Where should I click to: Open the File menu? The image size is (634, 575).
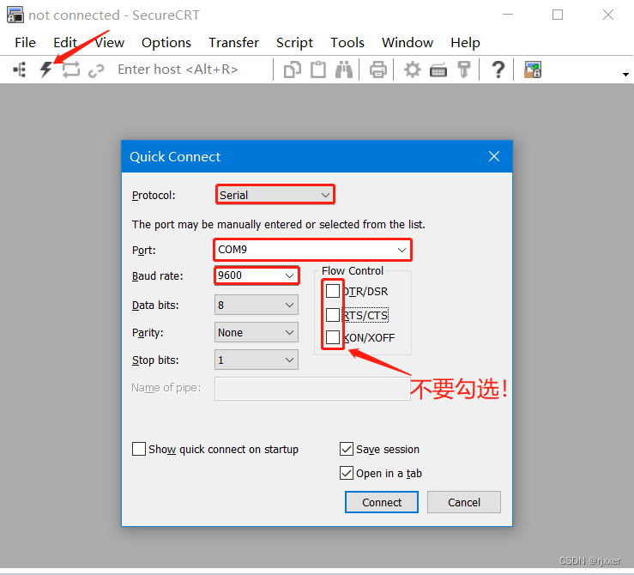point(26,42)
